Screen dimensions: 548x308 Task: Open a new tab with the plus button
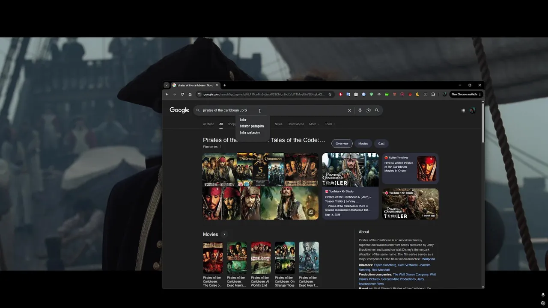pos(224,85)
